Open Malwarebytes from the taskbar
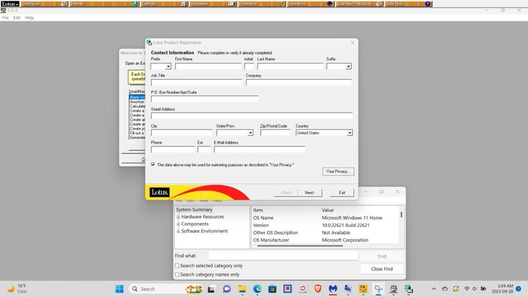528x297 pixels. point(333,289)
